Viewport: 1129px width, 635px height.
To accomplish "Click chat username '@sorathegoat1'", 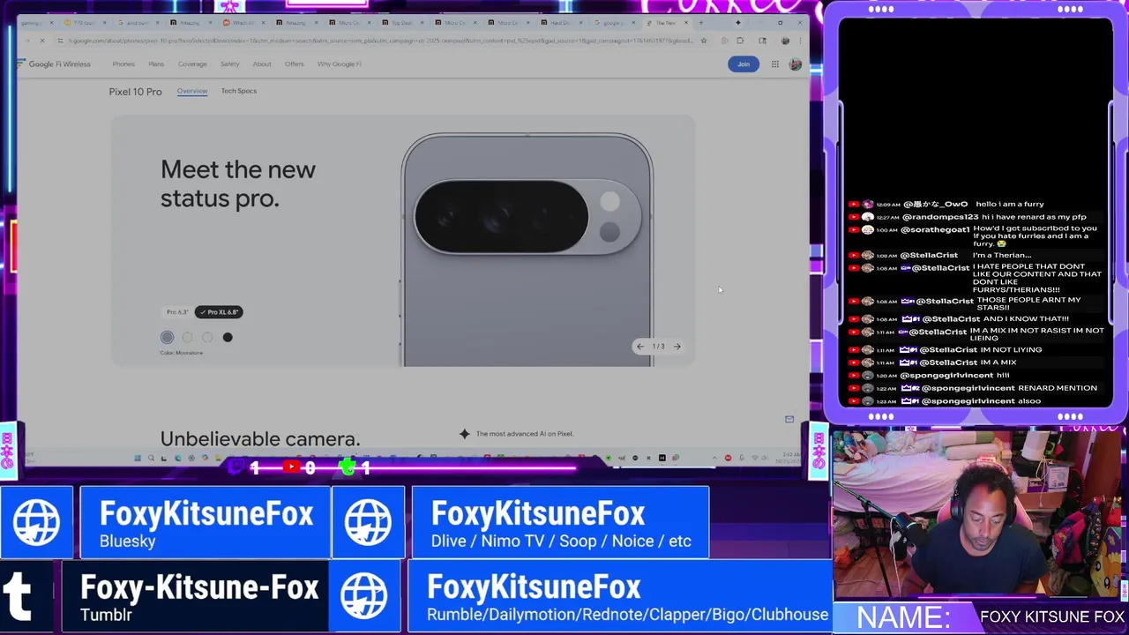I will coord(936,229).
